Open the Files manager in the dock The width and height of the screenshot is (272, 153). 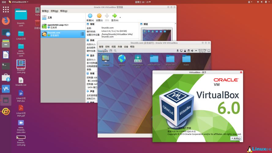[6, 43]
